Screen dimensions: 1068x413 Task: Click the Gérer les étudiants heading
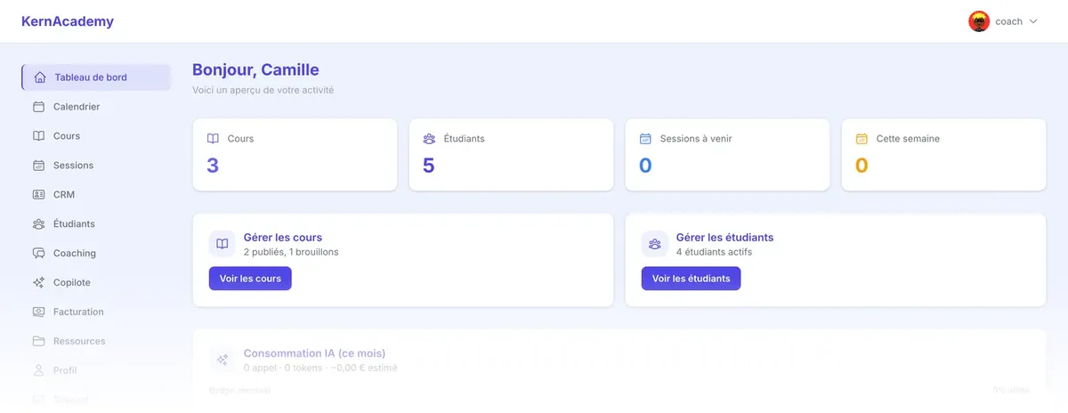[x=724, y=238]
